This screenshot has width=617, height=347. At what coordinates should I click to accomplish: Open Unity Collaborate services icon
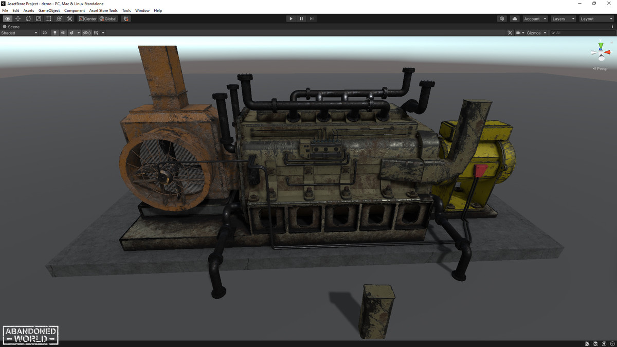[x=502, y=19]
